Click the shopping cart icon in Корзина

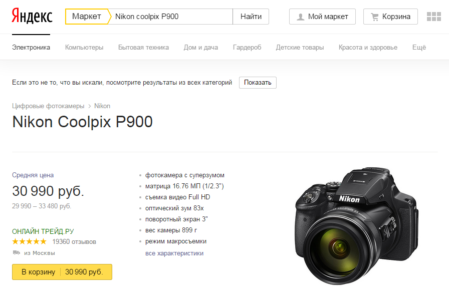click(374, 17)
